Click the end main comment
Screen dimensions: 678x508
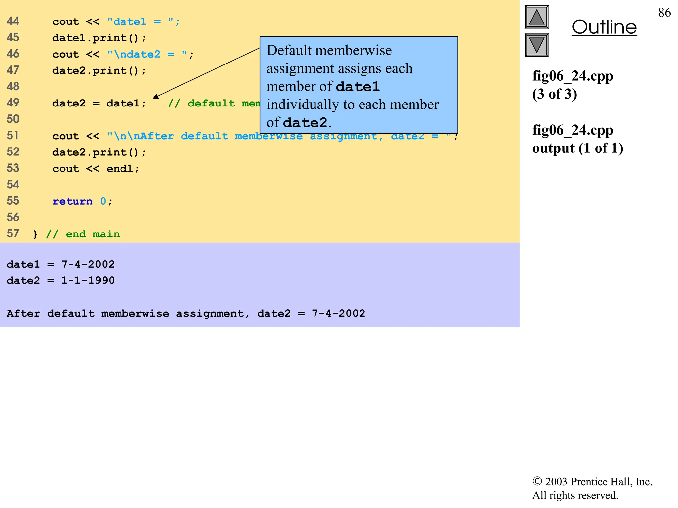click(x=83, y=234)
